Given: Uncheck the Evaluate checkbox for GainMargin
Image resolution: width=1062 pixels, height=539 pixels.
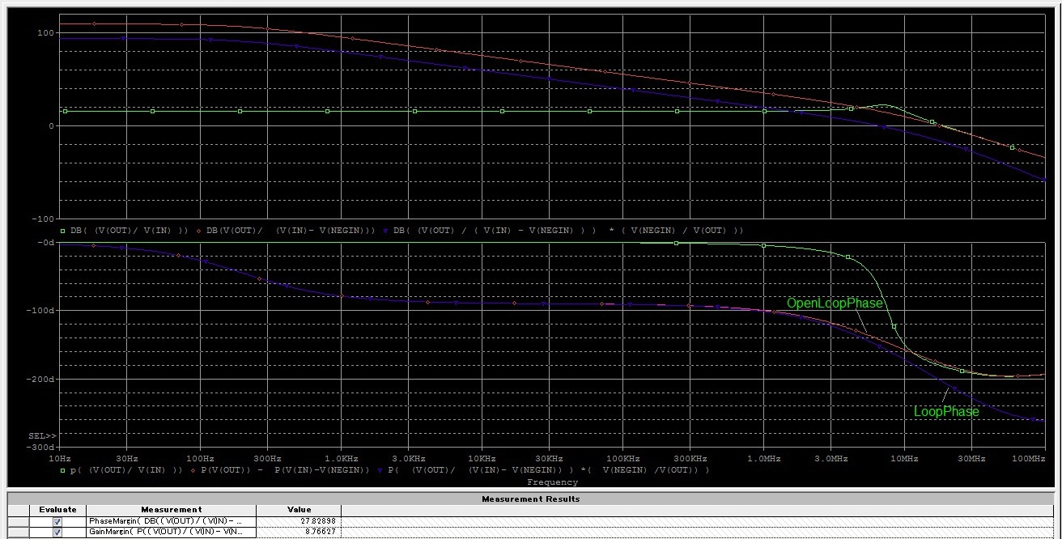Looking at the screenshot, I should 57,533.
